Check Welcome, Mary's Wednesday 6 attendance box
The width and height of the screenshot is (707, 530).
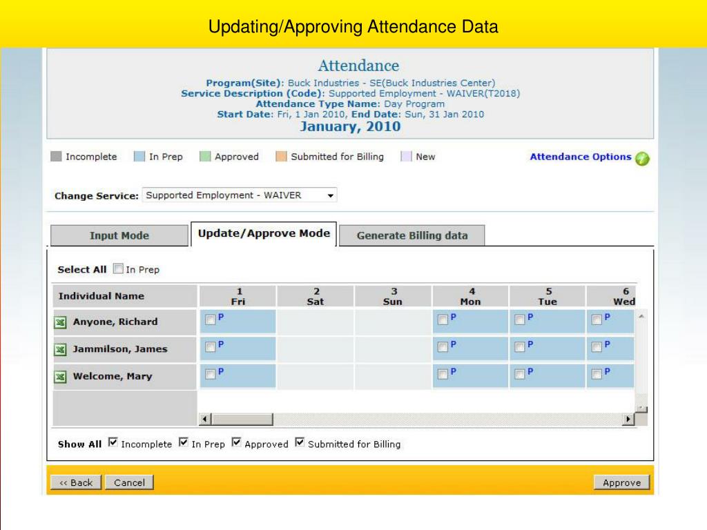[597, 373]
